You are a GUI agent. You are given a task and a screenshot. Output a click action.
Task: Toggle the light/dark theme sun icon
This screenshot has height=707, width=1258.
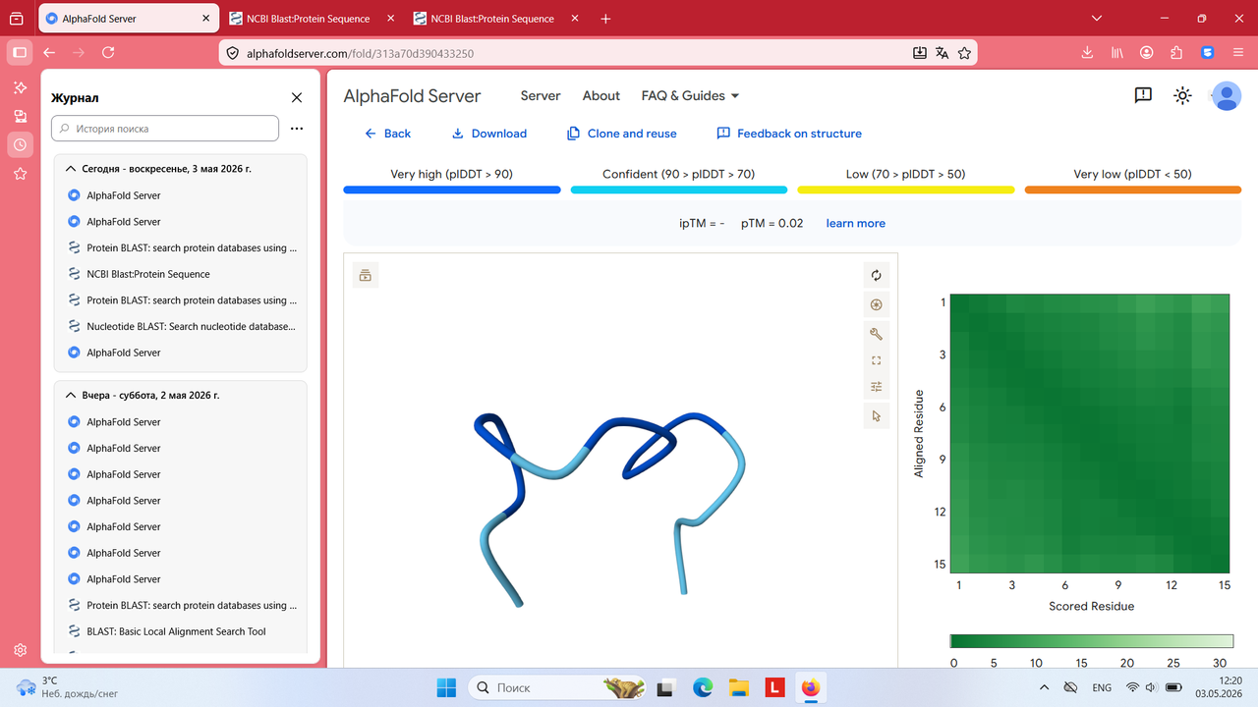coord(1183,95)
